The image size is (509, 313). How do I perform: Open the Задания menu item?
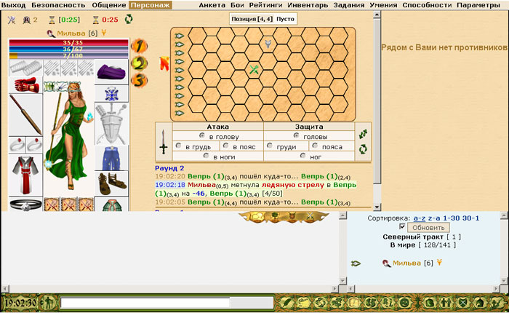[x=349, y=5]
